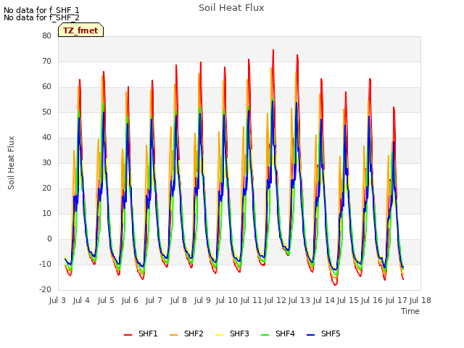Click the Jul 8 x-axis tick label
The image size is (464, 348).
coord(178,300)
